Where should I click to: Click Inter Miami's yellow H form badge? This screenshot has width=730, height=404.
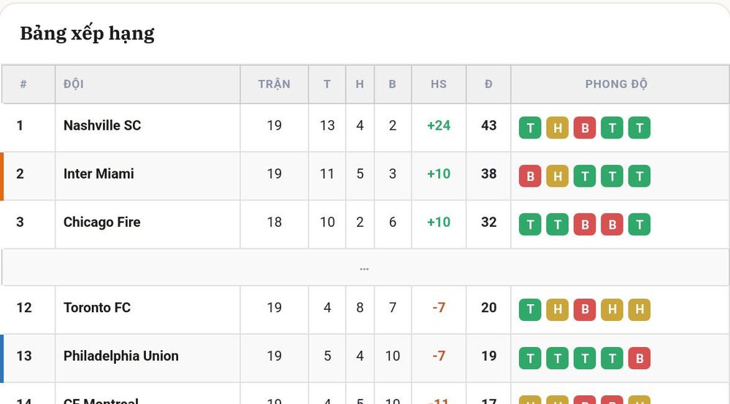click(557, 176)
